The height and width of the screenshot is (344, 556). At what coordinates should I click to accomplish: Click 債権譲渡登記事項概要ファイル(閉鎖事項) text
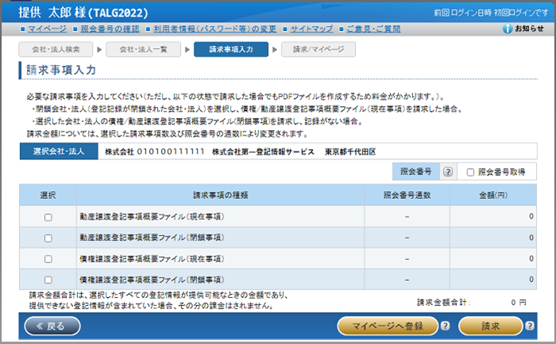(x=152, y=280)
